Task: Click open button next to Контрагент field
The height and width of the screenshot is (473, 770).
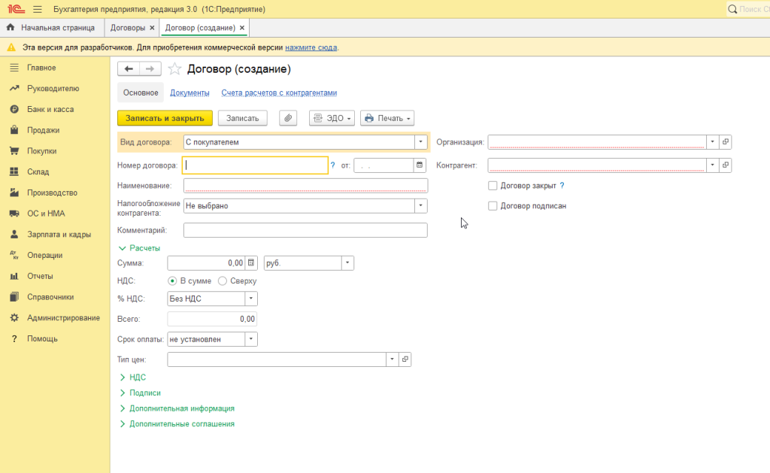Action: pos(725,165)
